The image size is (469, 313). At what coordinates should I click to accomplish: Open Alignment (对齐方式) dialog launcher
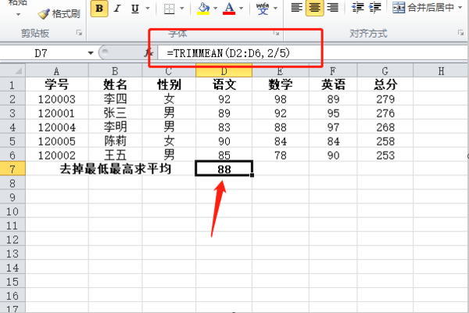460,33
